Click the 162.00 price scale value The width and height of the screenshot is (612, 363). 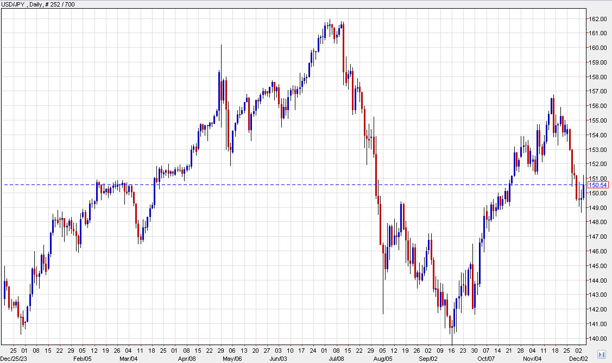coord(598,18)
